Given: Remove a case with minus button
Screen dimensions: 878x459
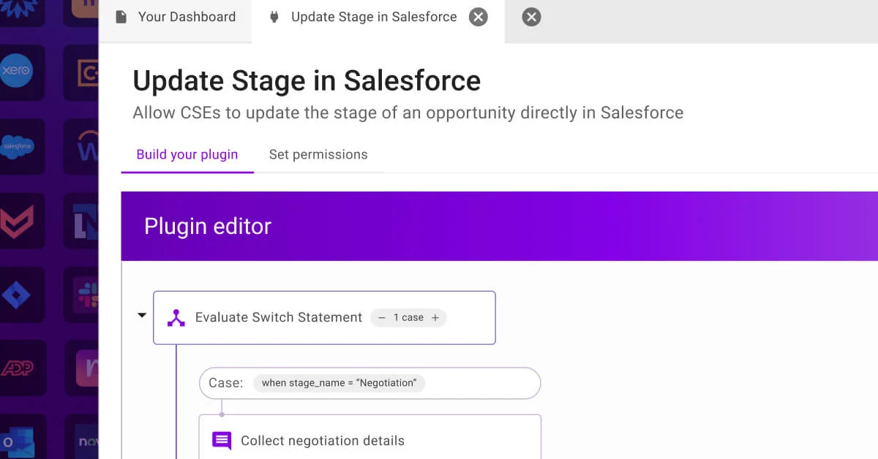Looking at the screenshot, I should tap(382, 318).
